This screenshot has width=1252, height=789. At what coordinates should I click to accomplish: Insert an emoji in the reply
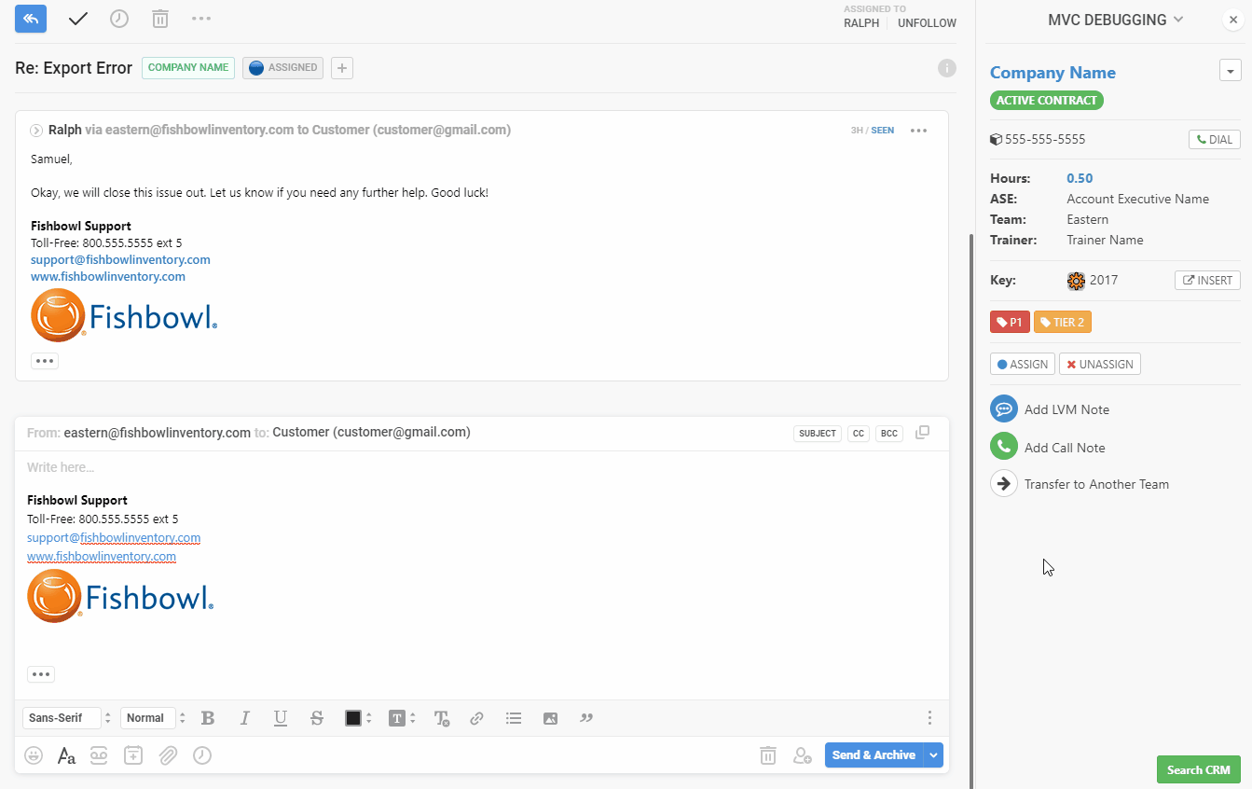coord(33,755)
